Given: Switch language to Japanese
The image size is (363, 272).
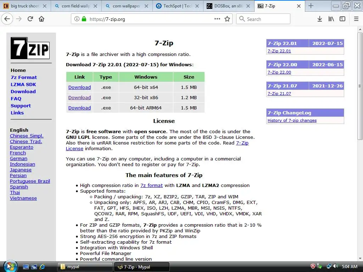Looking at the screenshot, I should tap(21, 170).
